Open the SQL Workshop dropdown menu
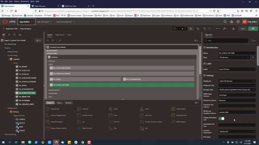The width and height of the screenshot is (259, 145). pos(44,22)
